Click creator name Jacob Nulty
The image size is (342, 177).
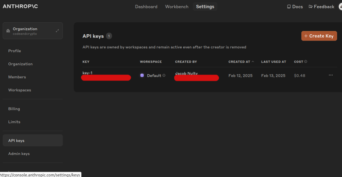(186, 73)
